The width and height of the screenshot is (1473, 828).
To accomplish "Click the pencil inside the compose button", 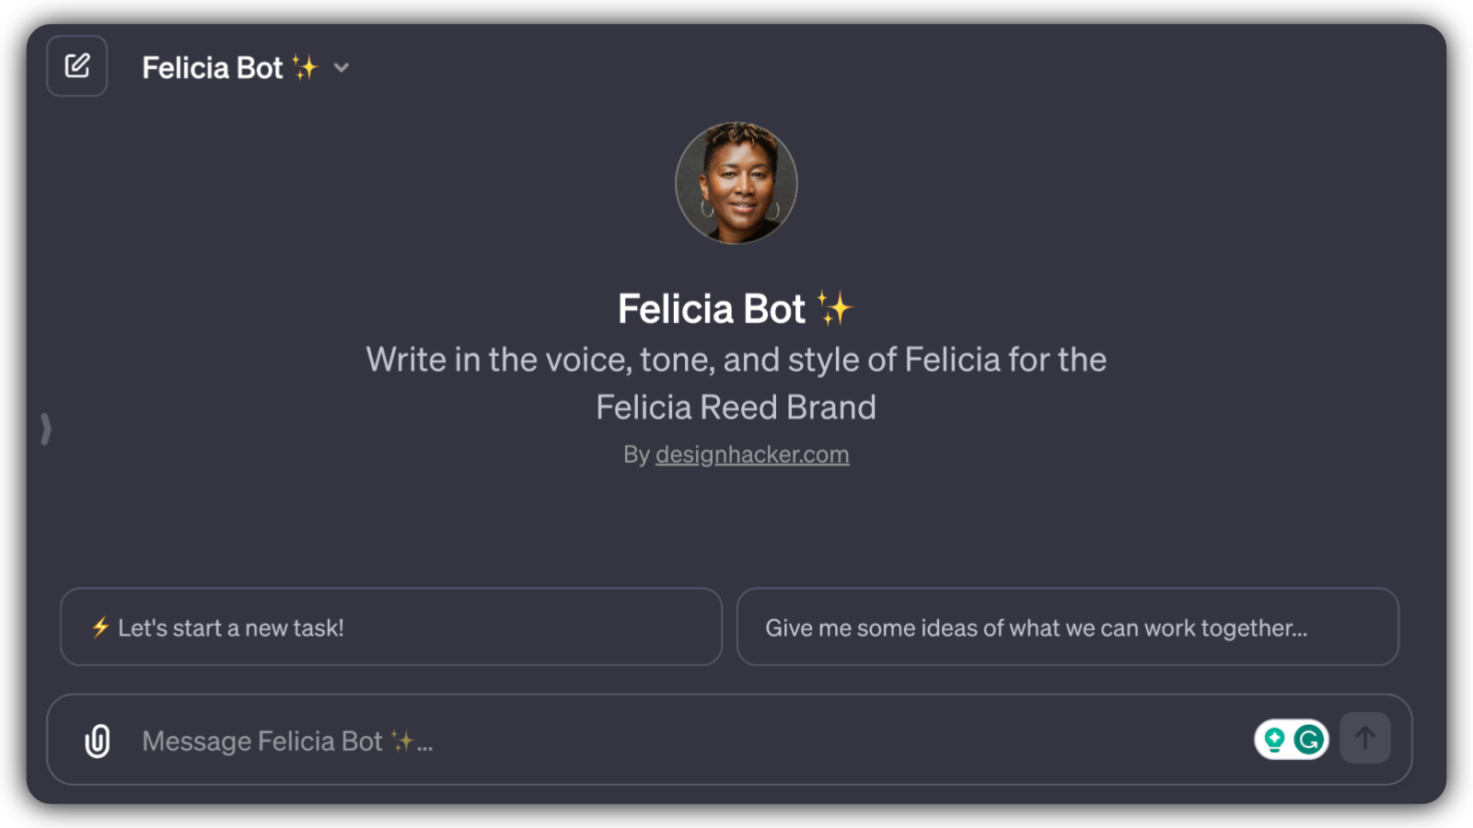I will tap(76, 65).
